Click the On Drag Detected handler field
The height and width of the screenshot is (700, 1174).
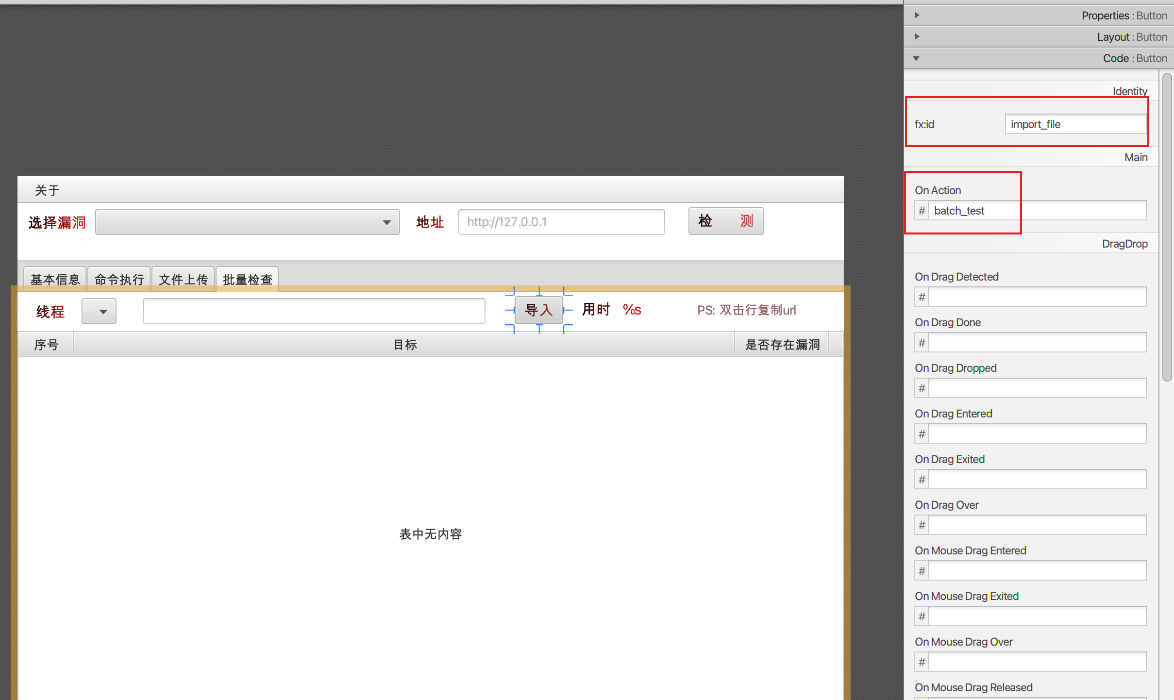point(1037,297)
